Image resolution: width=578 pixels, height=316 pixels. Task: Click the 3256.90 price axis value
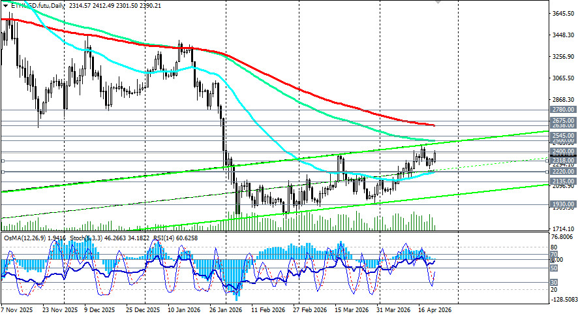pos(563,57)
